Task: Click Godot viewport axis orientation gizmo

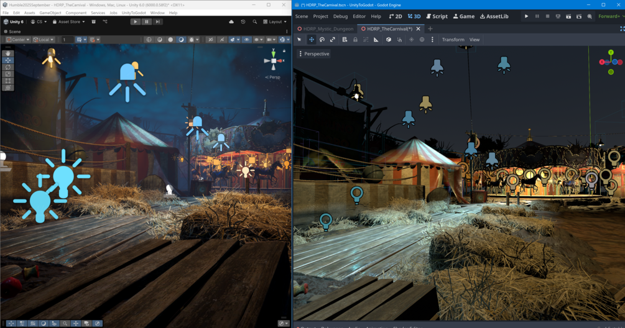Action: [611, 63]
